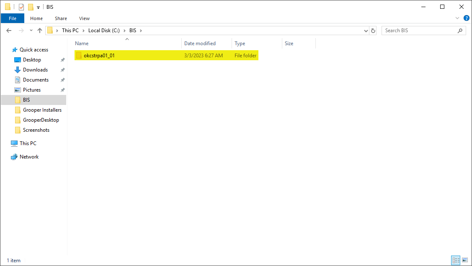Screen dimensions: 472x266
Task: Open the GrooperDesktop folder
Action: tap(41, 120)
